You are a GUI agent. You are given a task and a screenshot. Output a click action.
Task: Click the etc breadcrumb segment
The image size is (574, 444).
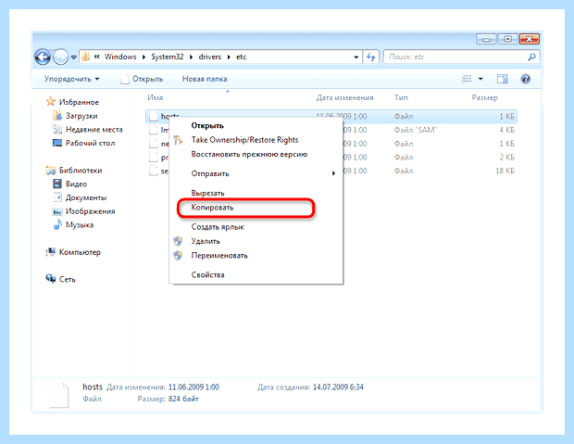242,57
